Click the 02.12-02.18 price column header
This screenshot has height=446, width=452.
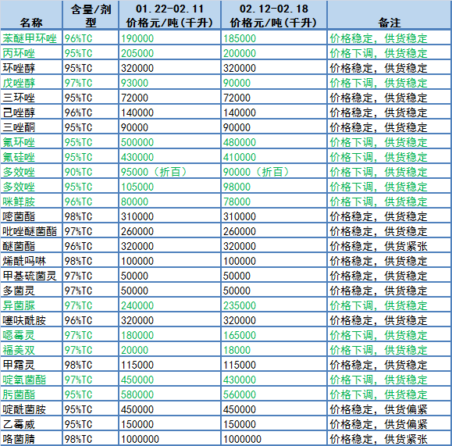click(274, 15)
